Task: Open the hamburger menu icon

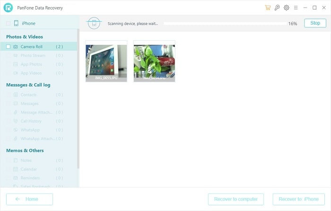Action: [x=296, y=8]
